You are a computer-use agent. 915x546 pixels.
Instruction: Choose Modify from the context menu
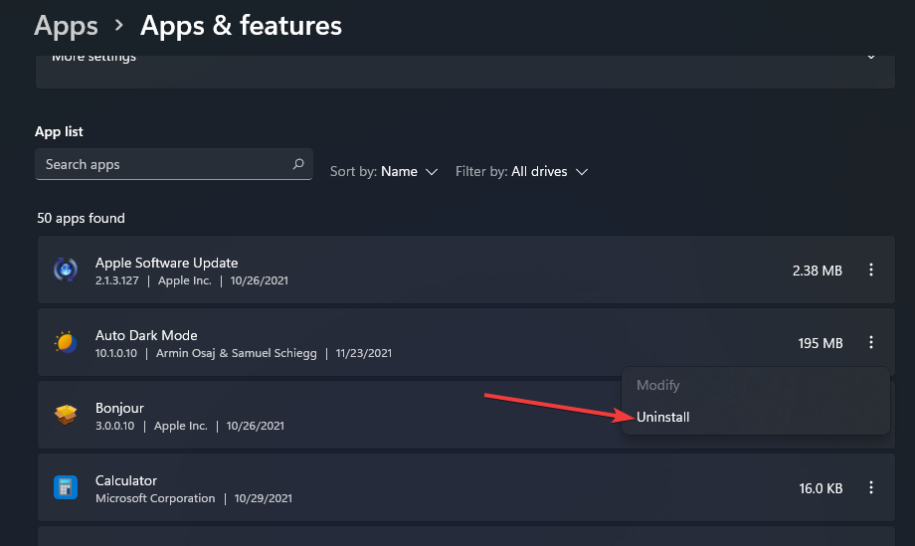[658, 385]
